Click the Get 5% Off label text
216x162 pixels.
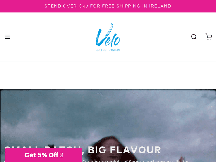pyautogui.click(x=41, y=155)
